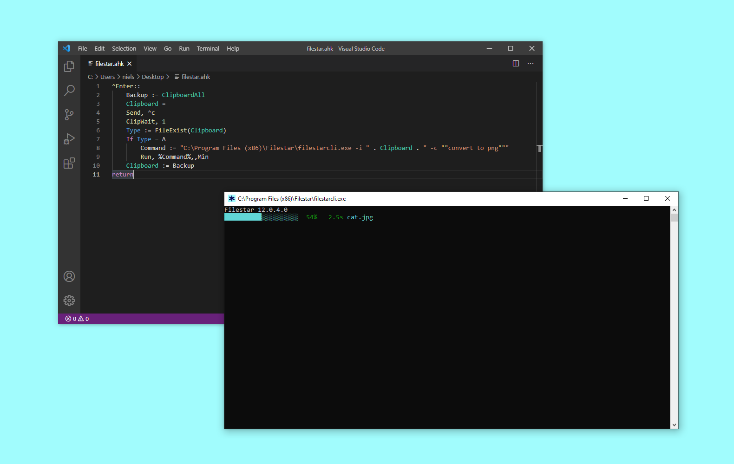Viewport: 734px width, 464px height.
Task: Select the filestar.ahk editor tab
Action: point(110,64)
